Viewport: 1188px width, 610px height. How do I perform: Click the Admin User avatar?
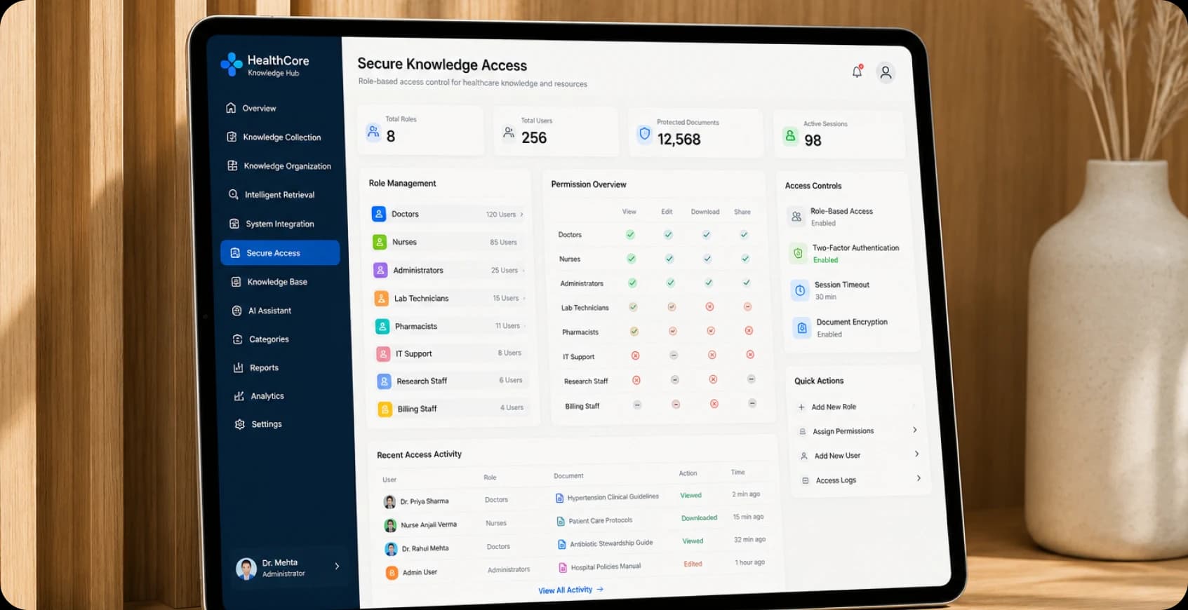click(x=392, y=573)
